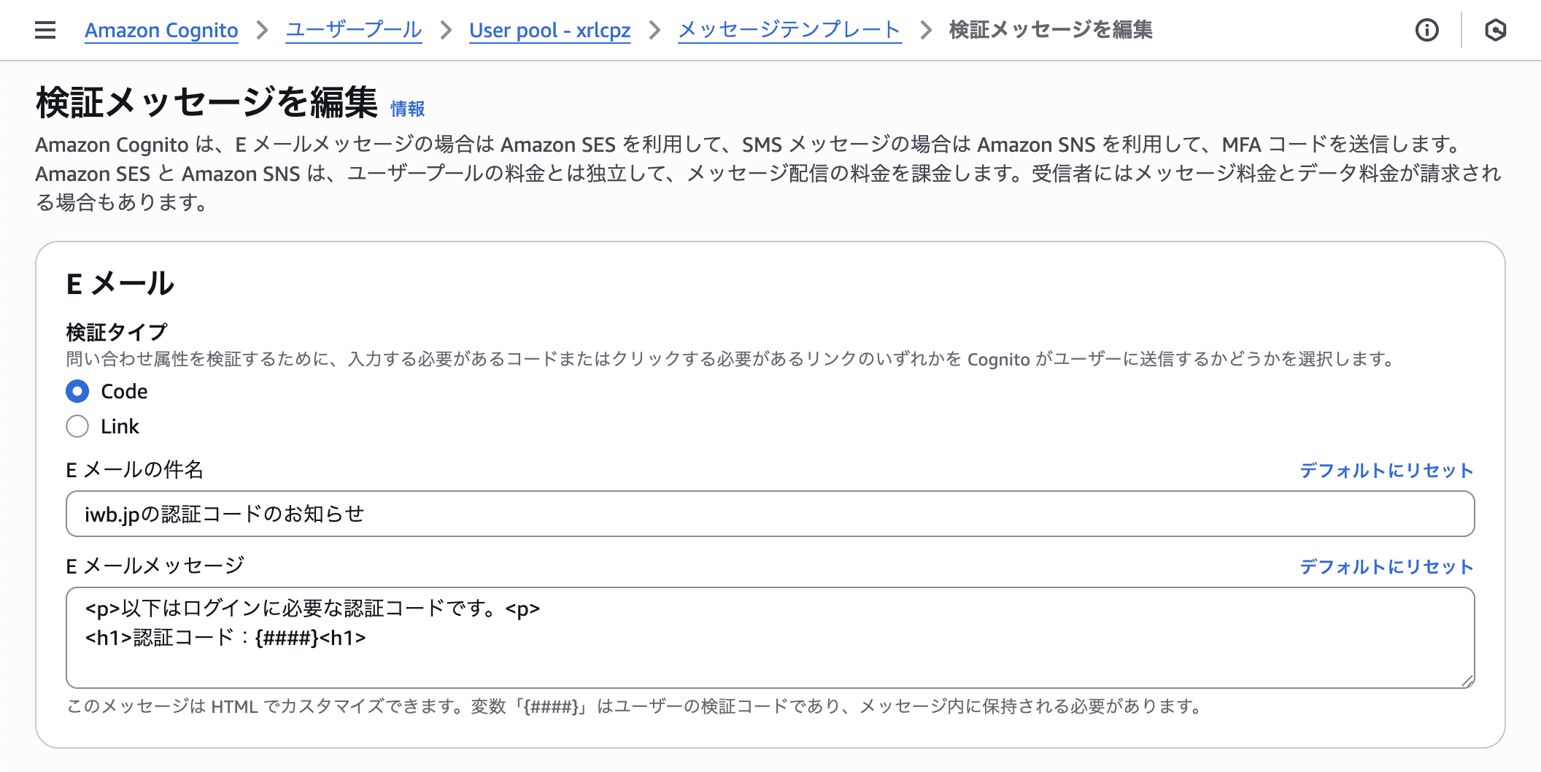Open the hamburger navigation menu
Screen dimensions: 1541x772
click(45, 30)
